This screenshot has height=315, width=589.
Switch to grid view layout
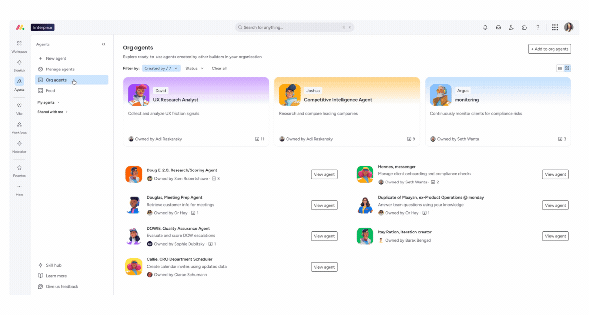(x=567, y=68)
